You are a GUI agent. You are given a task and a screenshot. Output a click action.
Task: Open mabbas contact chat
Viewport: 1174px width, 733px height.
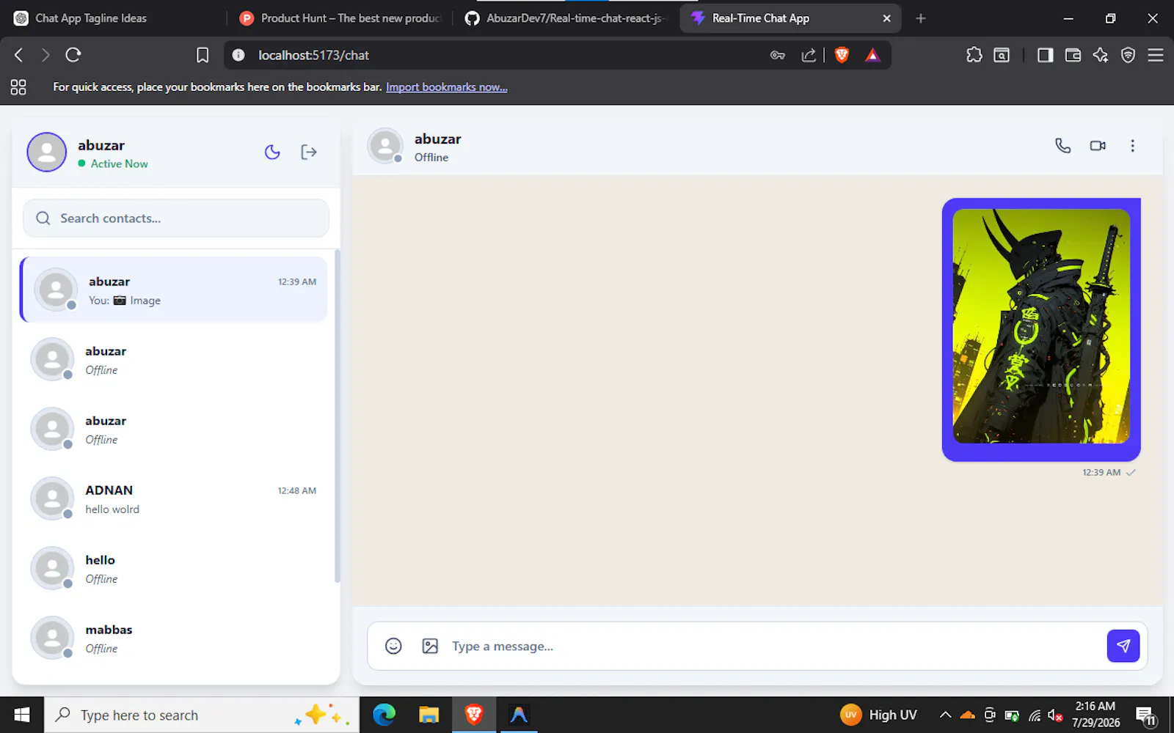click(x=174, y=638)
